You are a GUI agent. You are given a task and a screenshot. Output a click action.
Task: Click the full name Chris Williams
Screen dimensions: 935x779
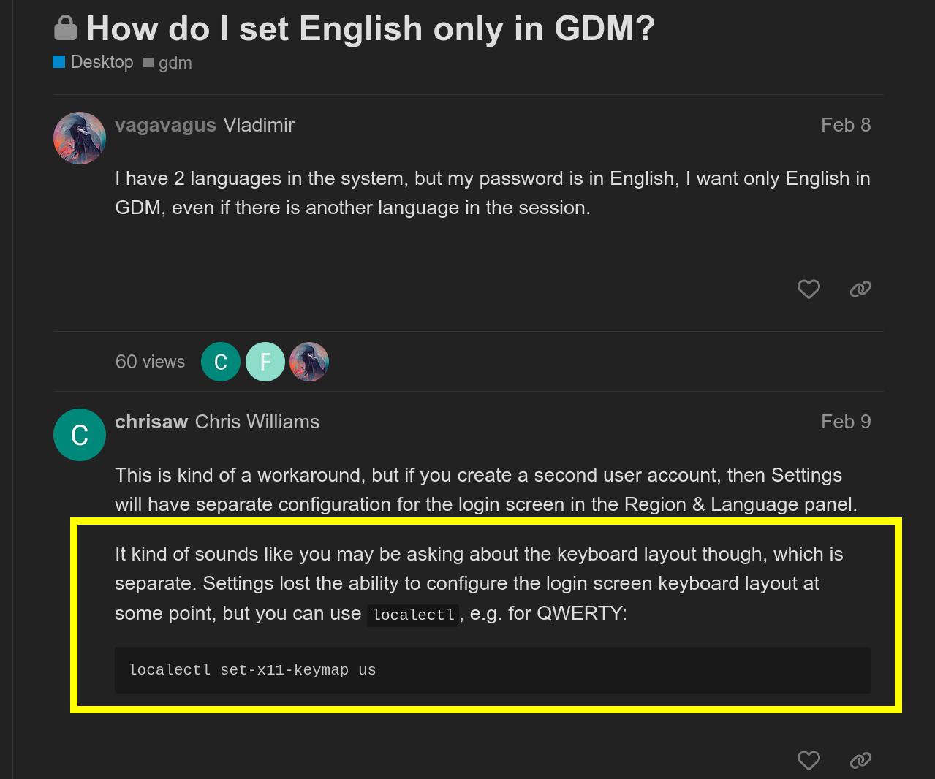coord(257,422)
